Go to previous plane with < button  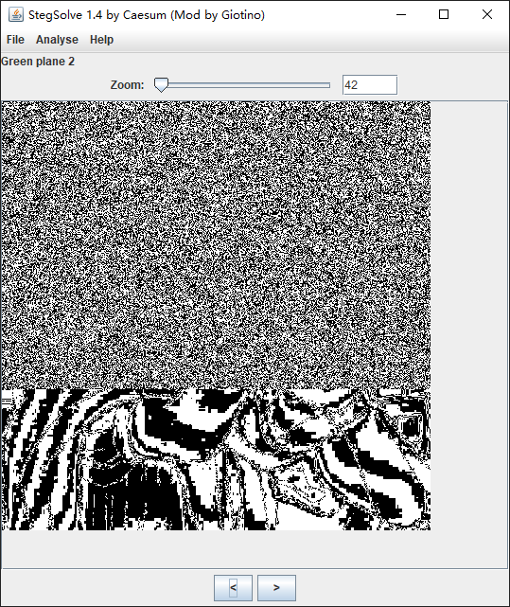234,588
